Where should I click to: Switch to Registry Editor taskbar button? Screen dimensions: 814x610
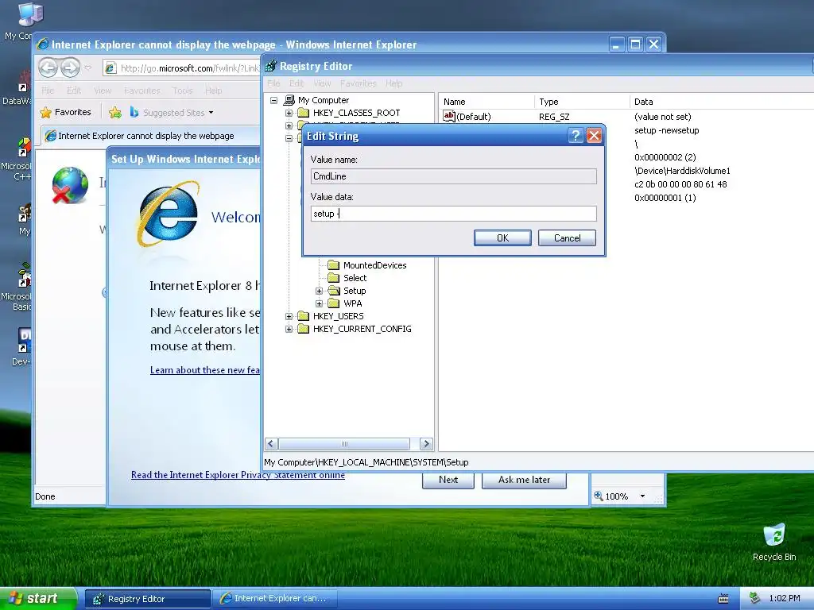147,599
